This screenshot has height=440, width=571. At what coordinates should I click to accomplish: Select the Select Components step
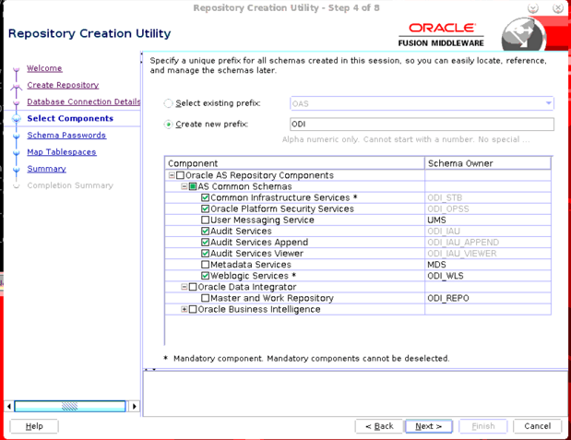click(70, 119)
